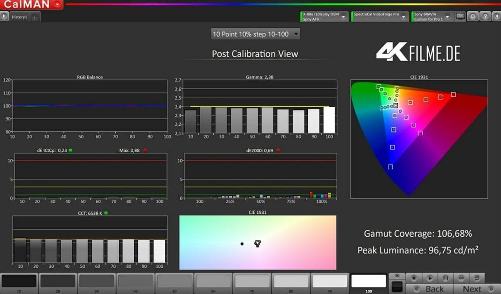Switch to the History1 tab
Viewport: 501px width, 294px height.
click(19, 17)
